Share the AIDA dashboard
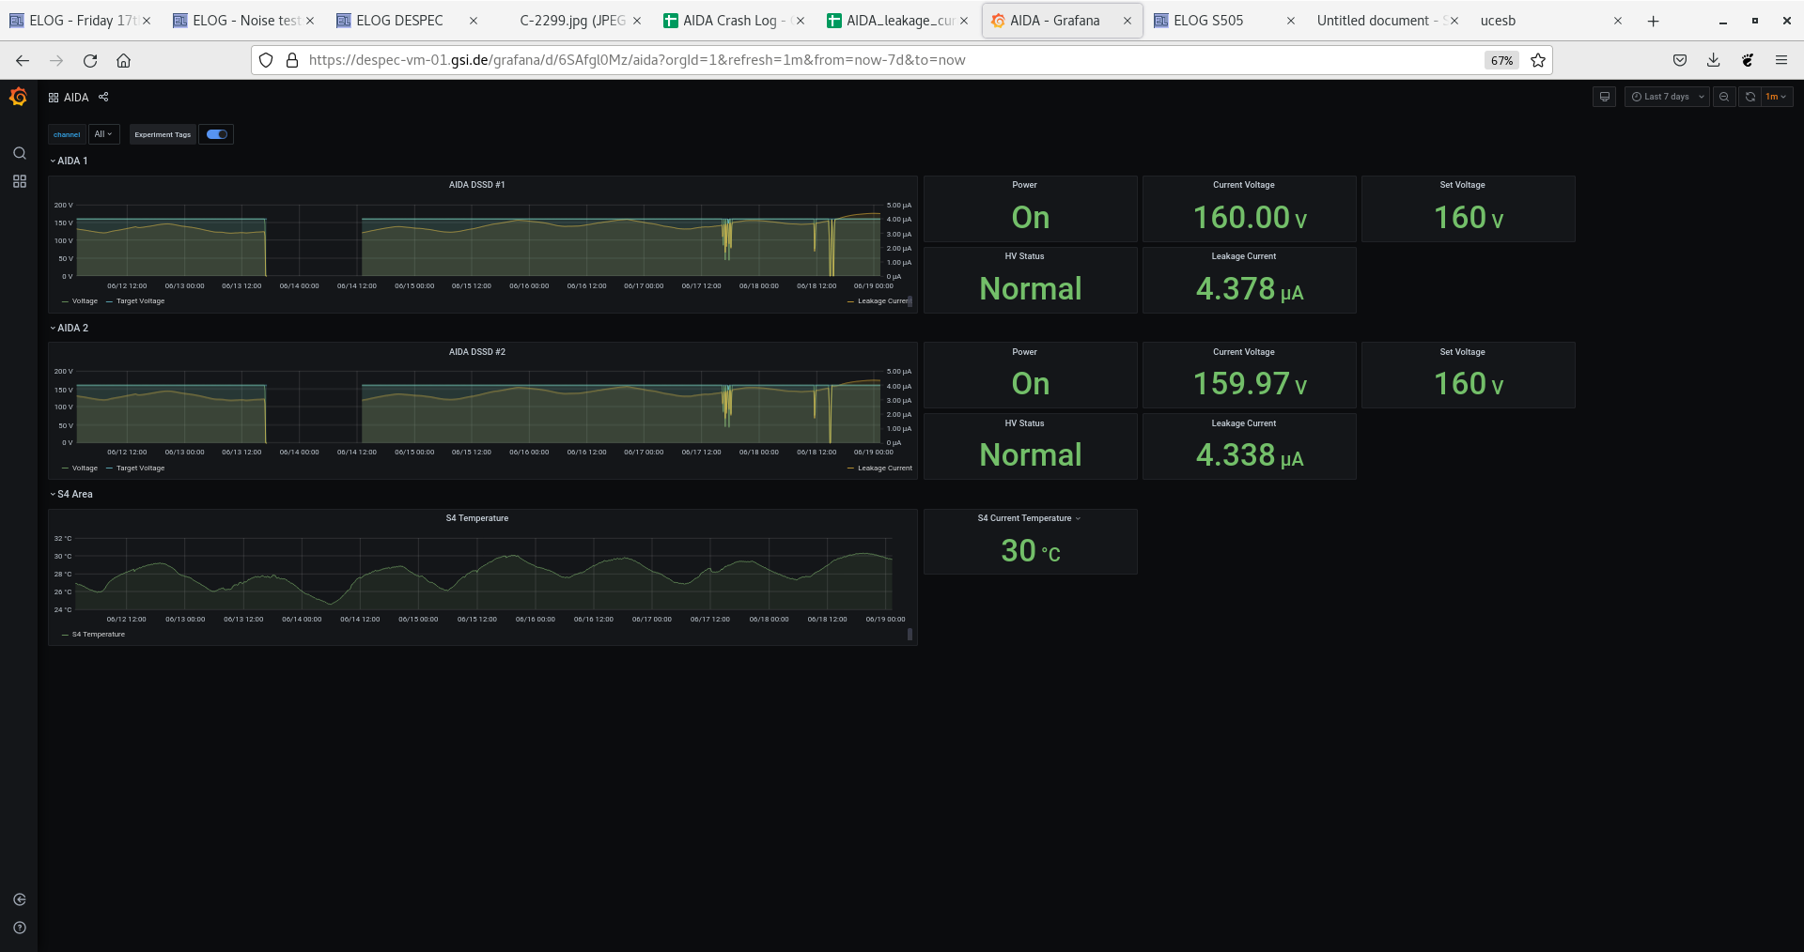Image resolution: width=1804 pixels, height=952 pixels. pyautogui.click(x=103, y=97)
